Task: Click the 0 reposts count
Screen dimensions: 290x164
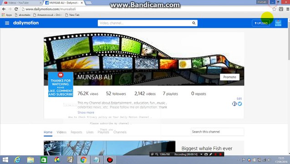Action: [198, 94]
